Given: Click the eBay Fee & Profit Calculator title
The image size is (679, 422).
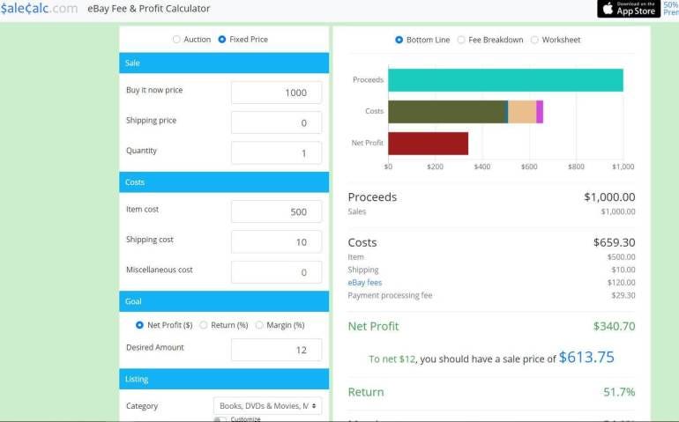Looking at the screenshot, I should (x=148, y=9).
